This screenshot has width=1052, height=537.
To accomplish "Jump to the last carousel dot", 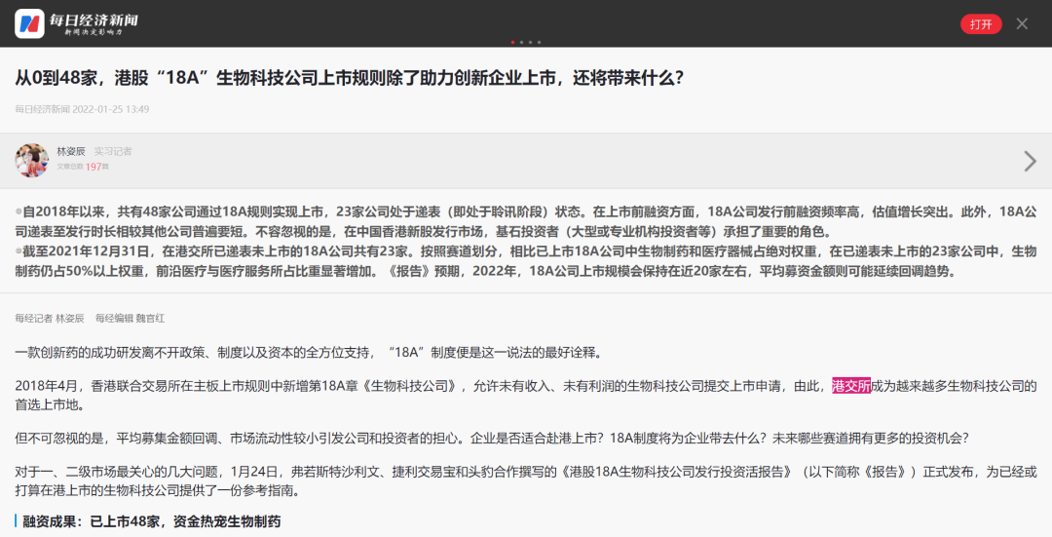I will pyautogui.click(x=539, y=42).
